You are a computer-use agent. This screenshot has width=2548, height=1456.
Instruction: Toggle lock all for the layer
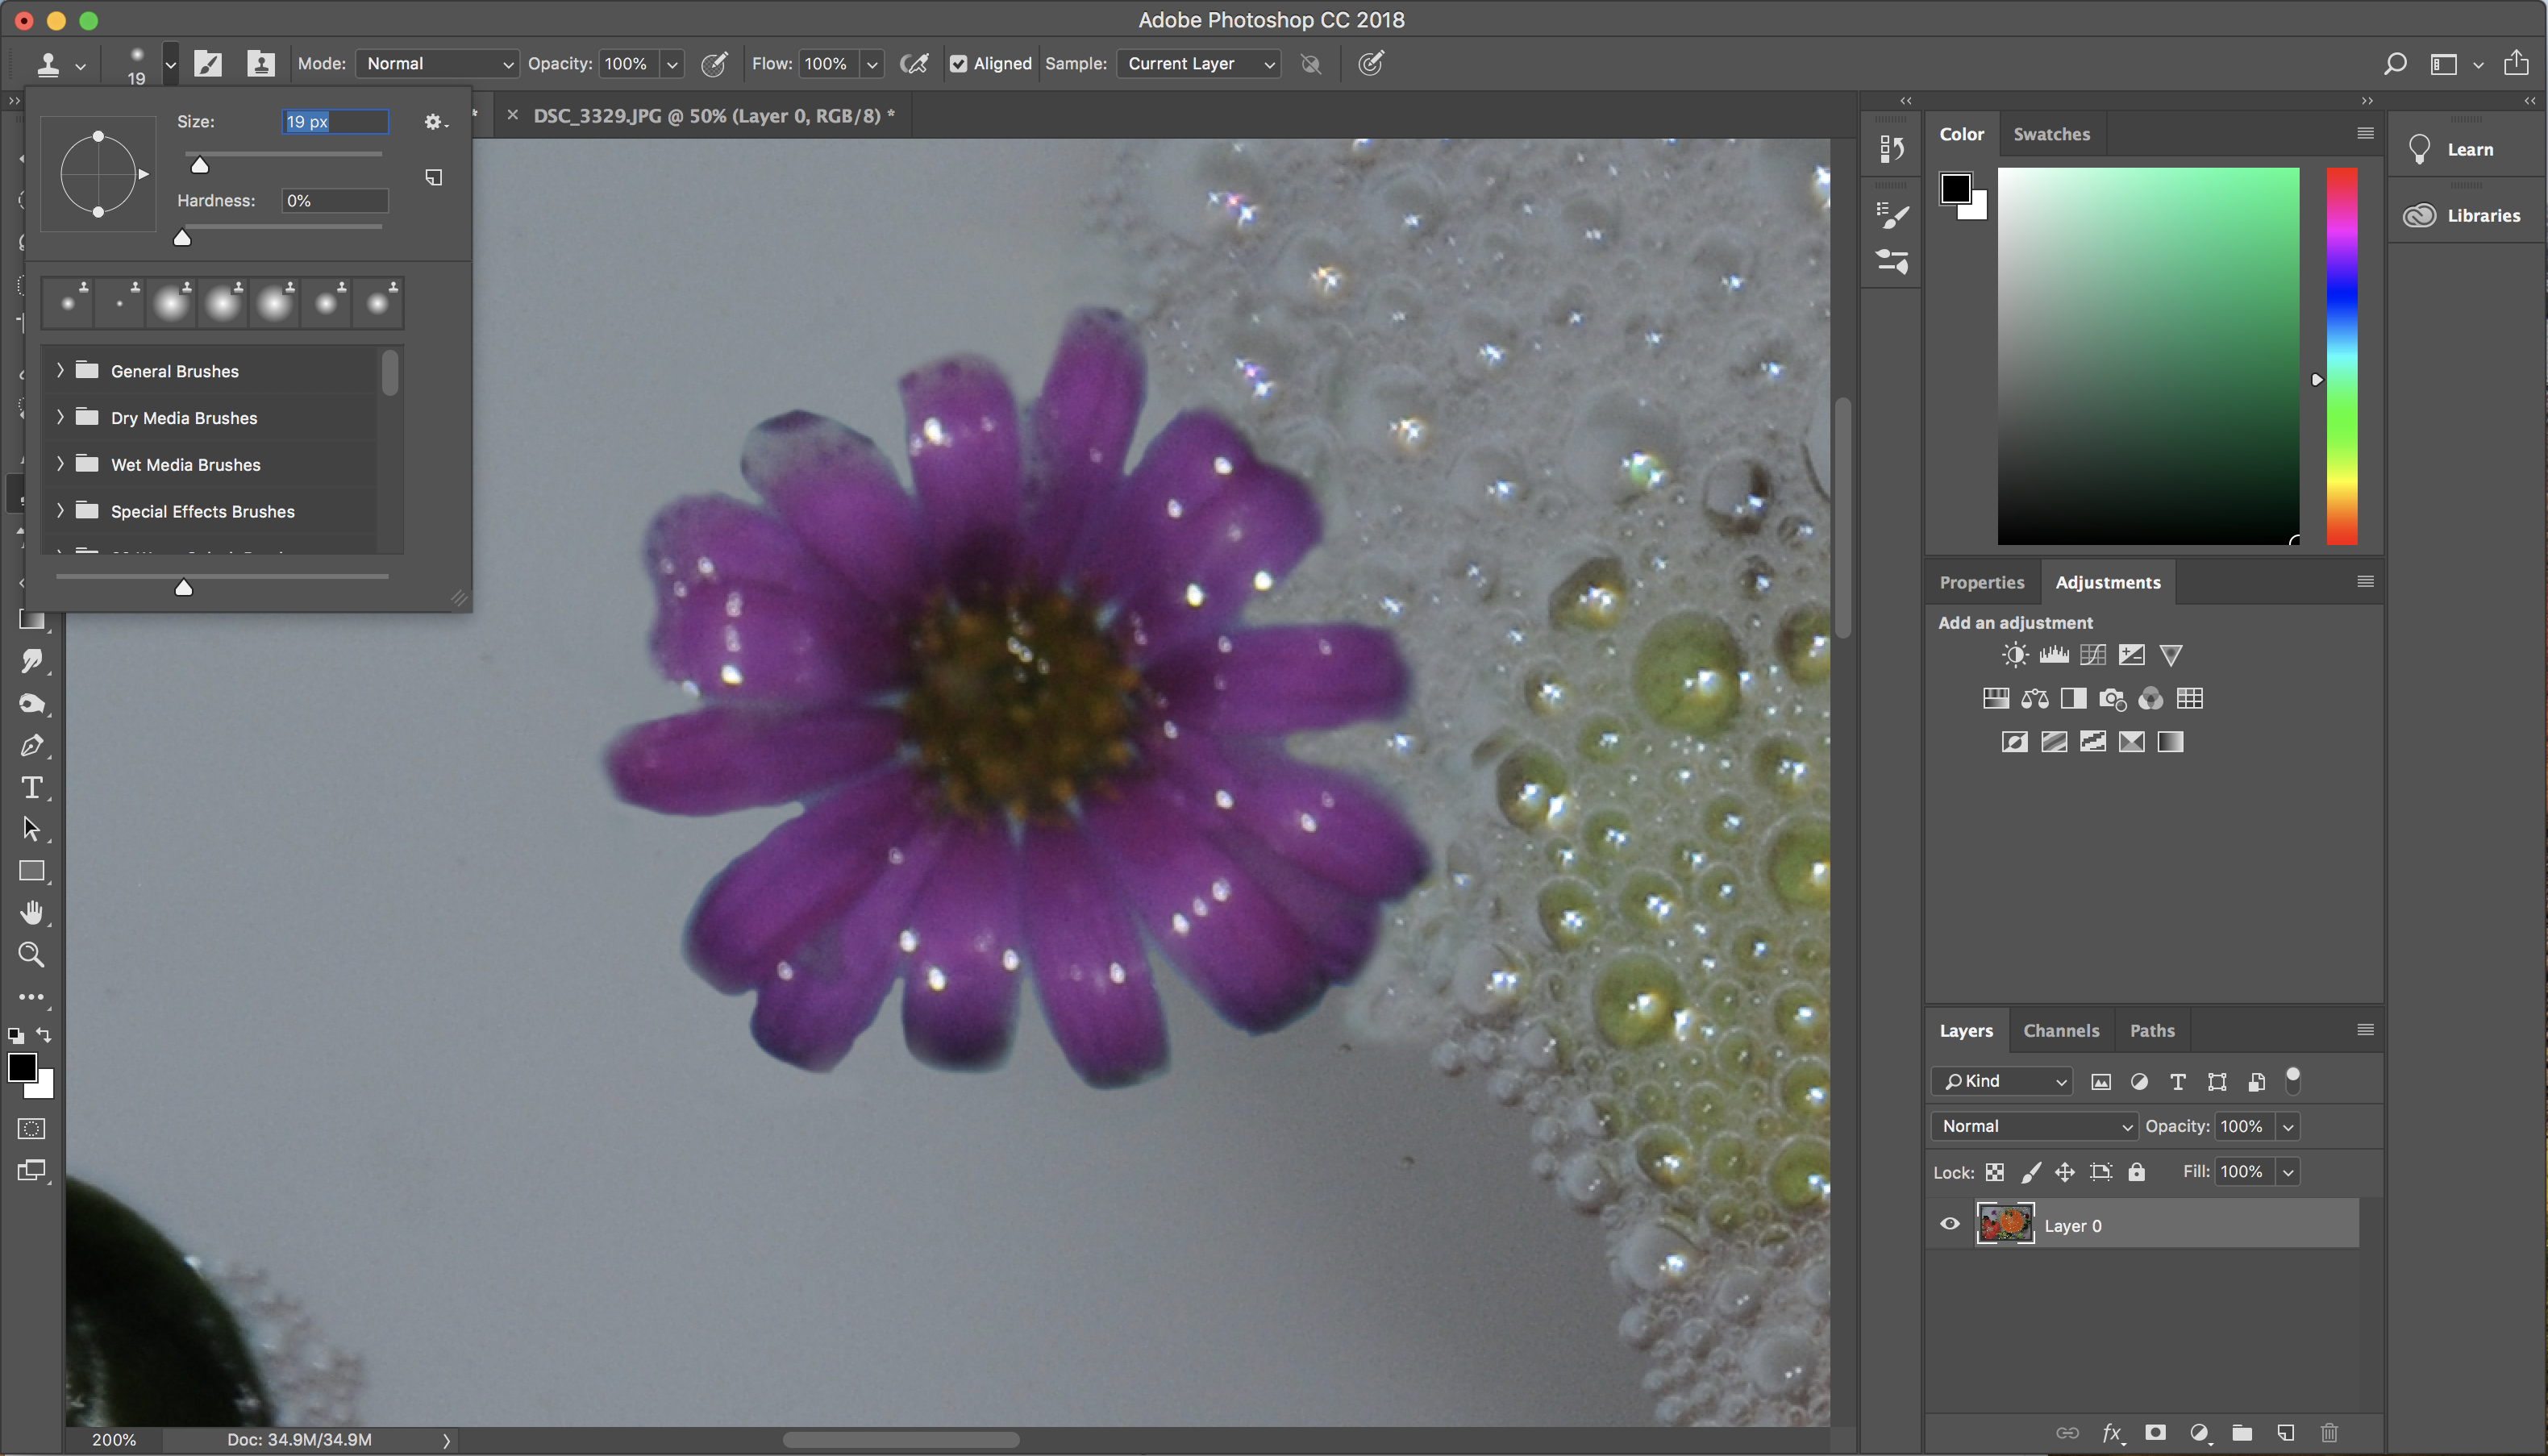2137,1172
